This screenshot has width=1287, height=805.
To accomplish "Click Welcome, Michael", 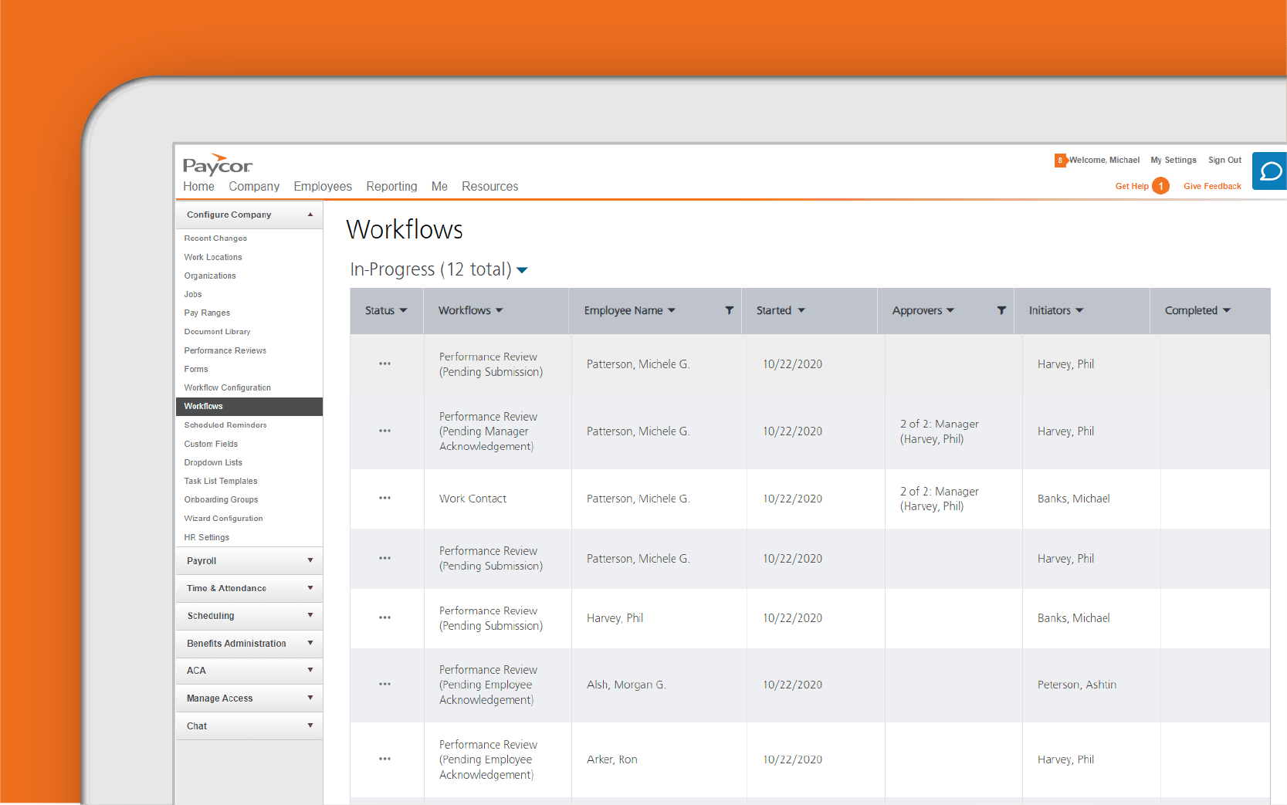I will (1104, 161).
